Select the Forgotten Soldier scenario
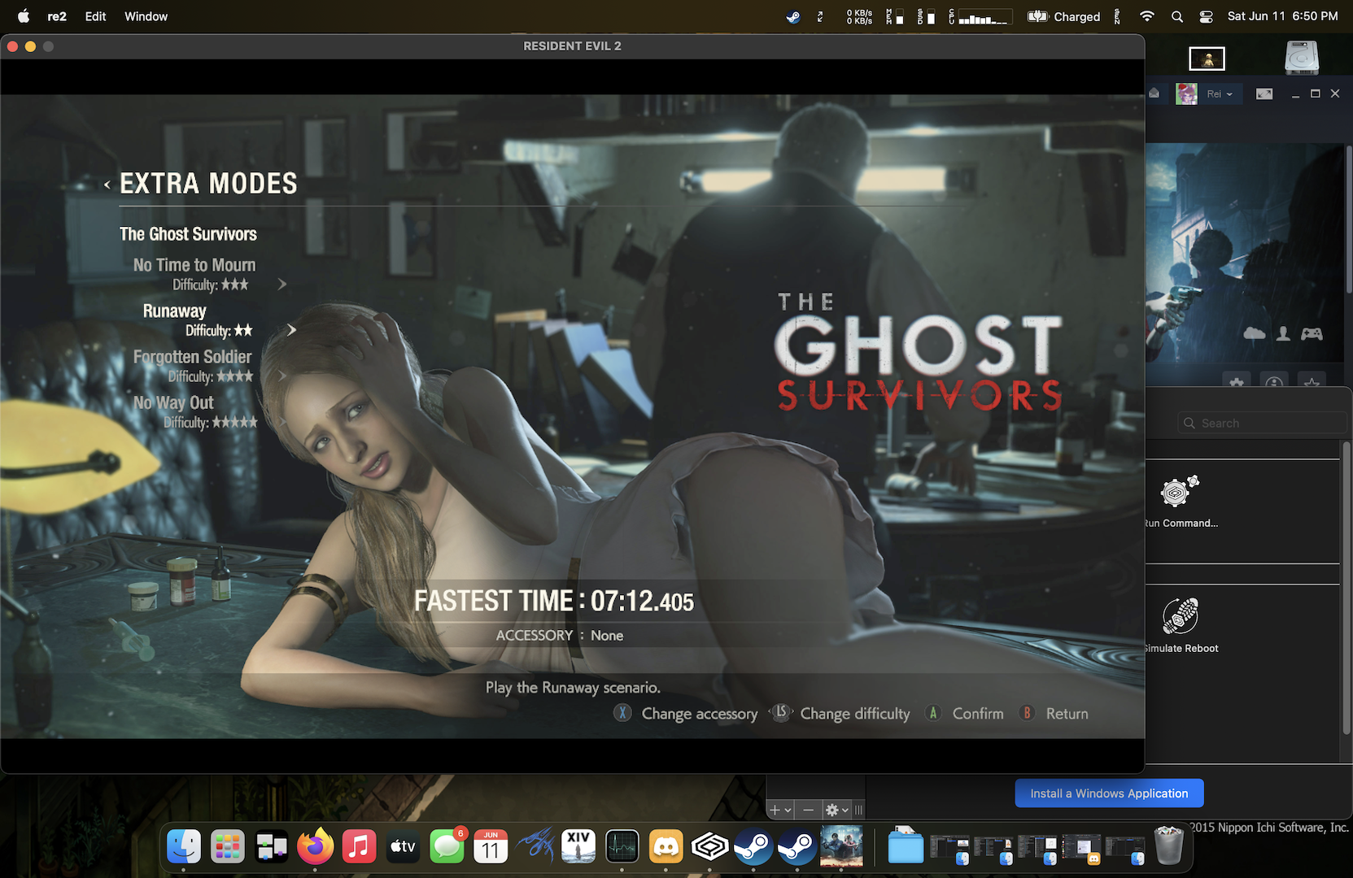This screenshot has height=878, width=1353. (192, 357)
